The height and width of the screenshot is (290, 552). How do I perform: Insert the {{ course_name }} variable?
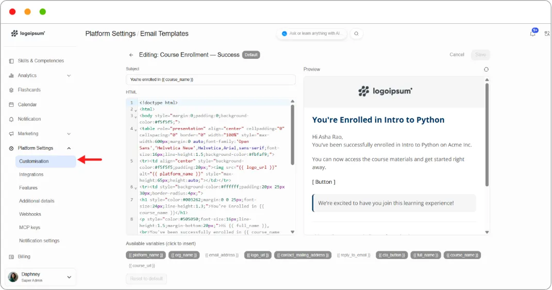point(462,255)
